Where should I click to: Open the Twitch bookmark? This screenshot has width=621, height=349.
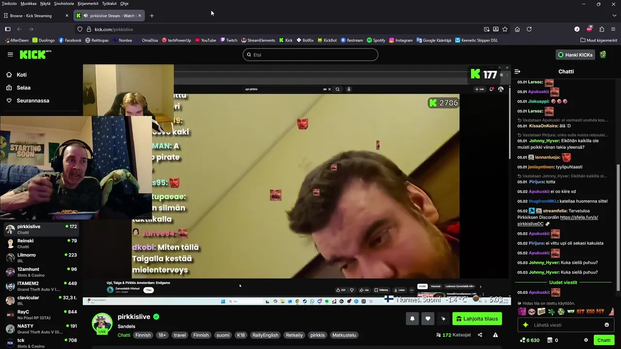[229, 40]
